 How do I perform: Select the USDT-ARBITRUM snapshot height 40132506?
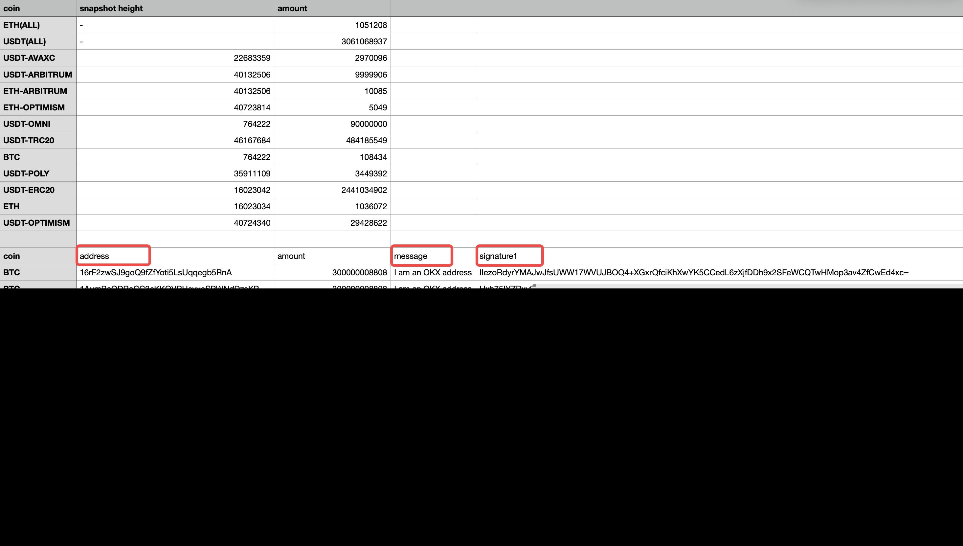click(252, 74)
